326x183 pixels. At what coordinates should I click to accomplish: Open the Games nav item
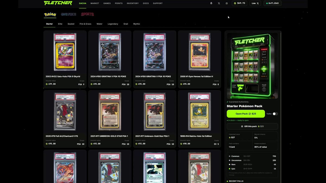pos(107,3)
